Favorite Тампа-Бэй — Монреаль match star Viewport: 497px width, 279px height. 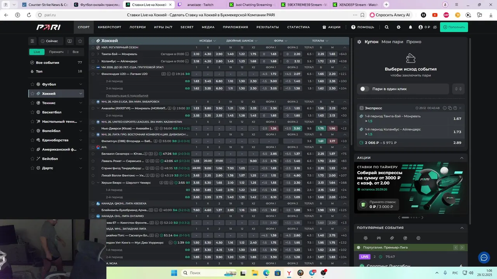click(x=93, y=54)
